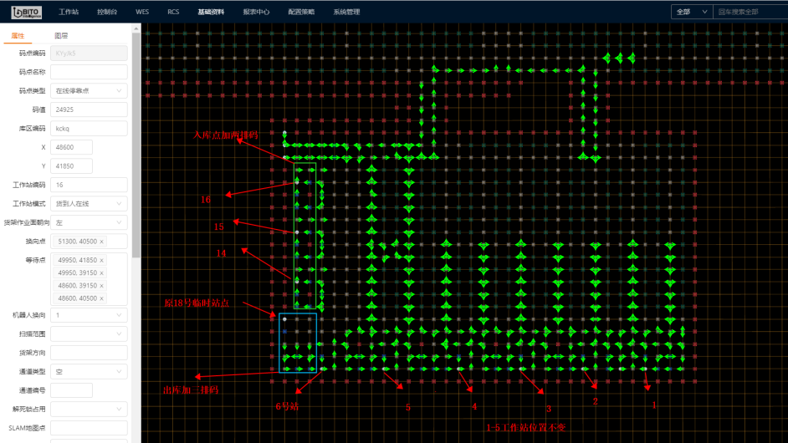
Task: Open the 工作站模式 dropdown
Action: [89, 204]
